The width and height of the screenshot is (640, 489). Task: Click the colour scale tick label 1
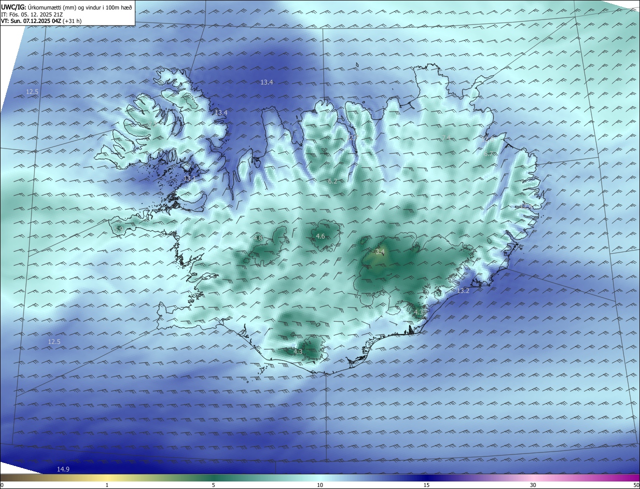[107, 485]
